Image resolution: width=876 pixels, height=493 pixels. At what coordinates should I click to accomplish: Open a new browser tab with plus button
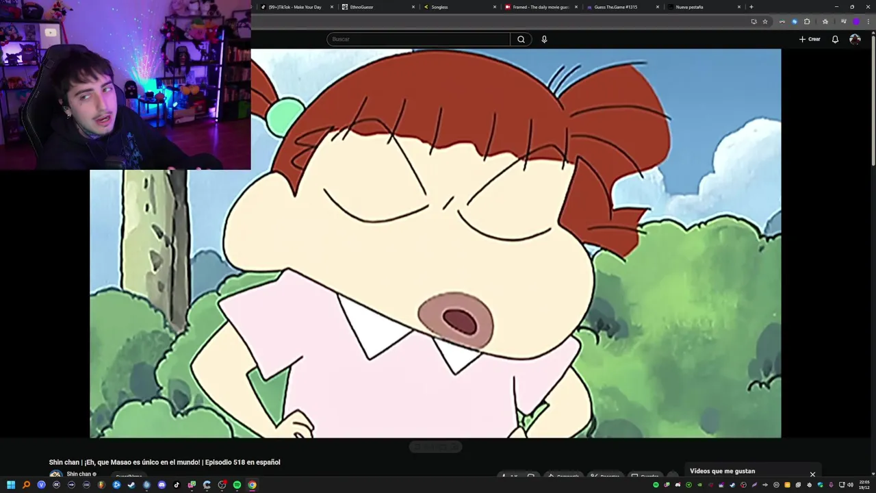click(751, 7)
